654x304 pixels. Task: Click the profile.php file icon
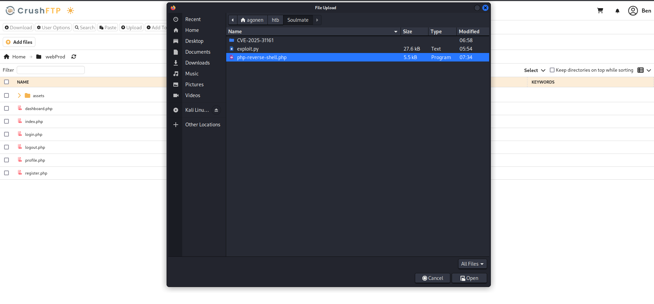click(20, 160)
